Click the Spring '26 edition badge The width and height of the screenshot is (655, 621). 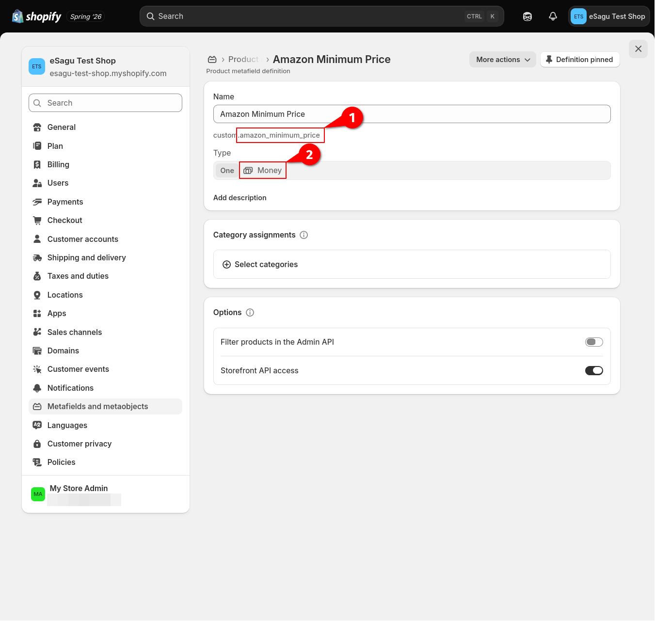pyautogui.click(x=86, y=17)
